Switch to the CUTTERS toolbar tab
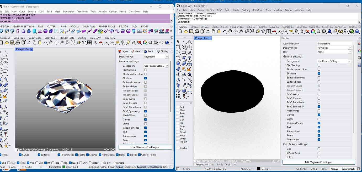The height and width of the screenshot is (172, 362). [x=52, y=26]
